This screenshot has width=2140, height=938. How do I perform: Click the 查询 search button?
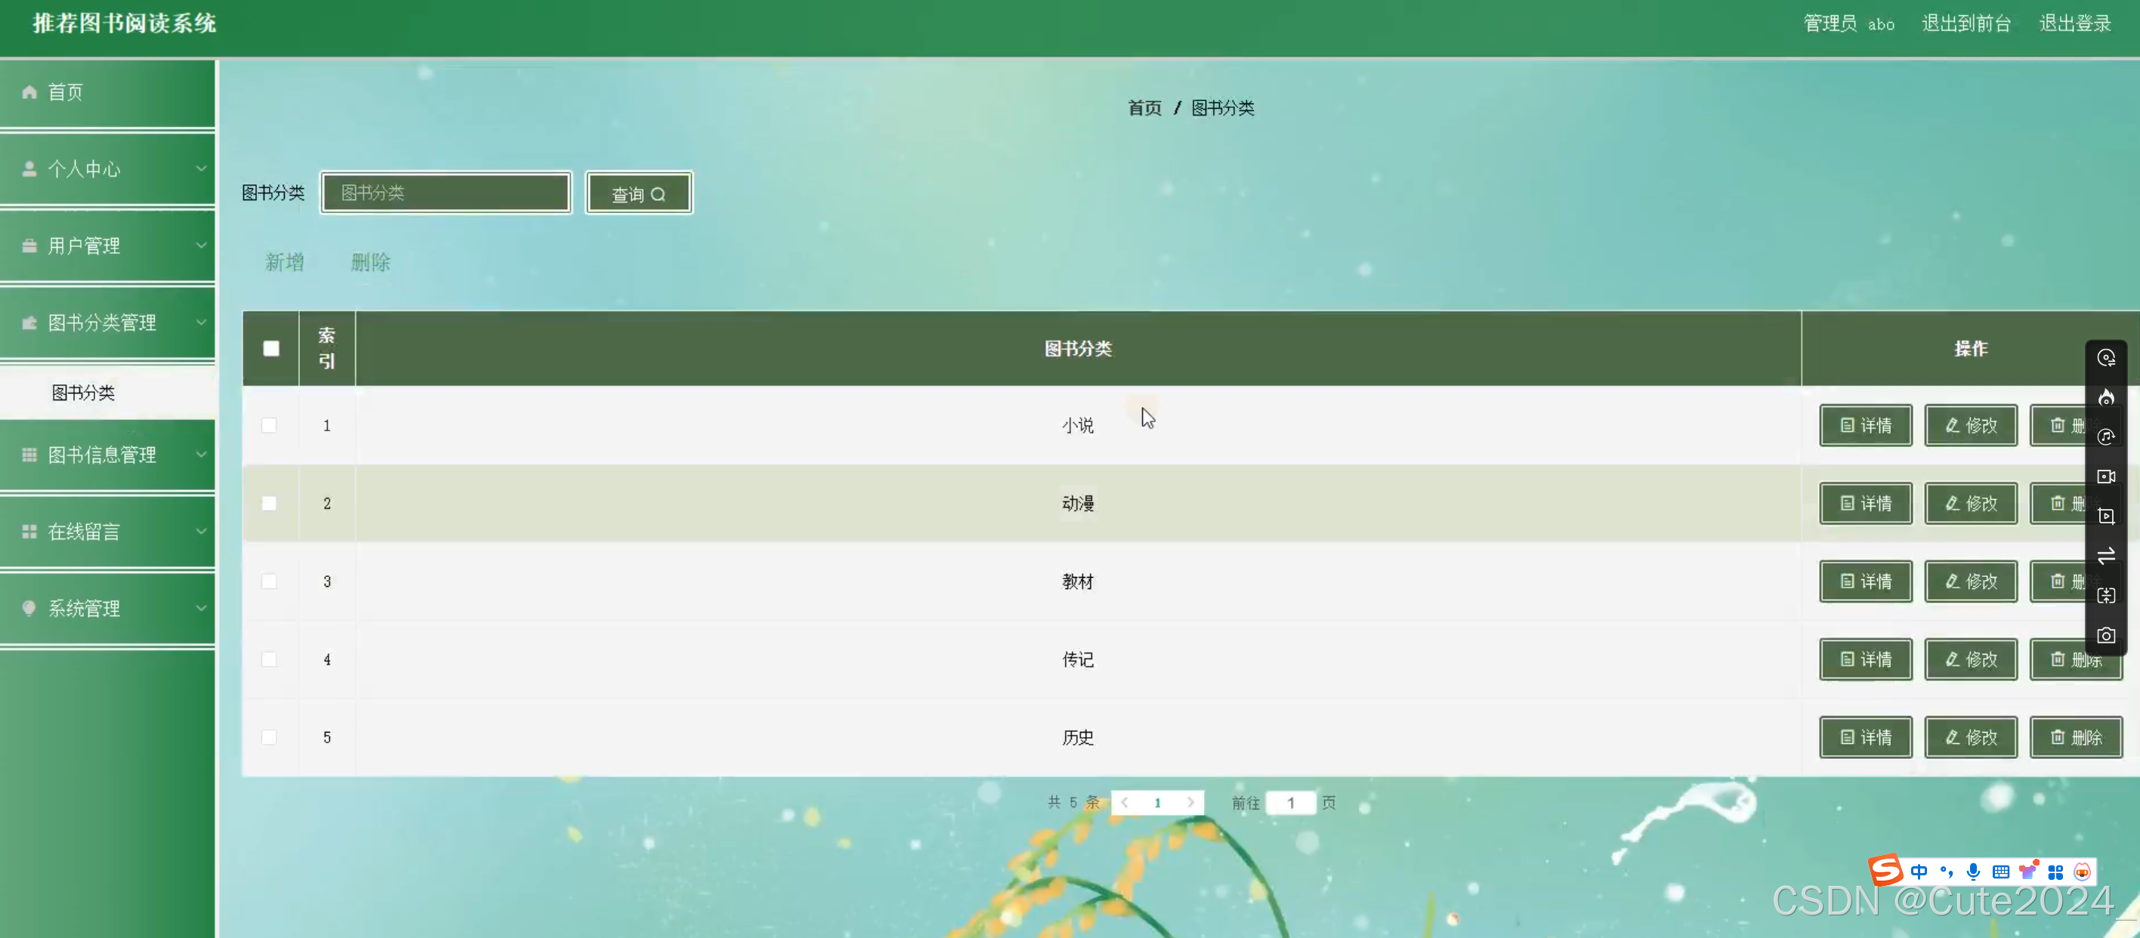(x=639, y=193)
